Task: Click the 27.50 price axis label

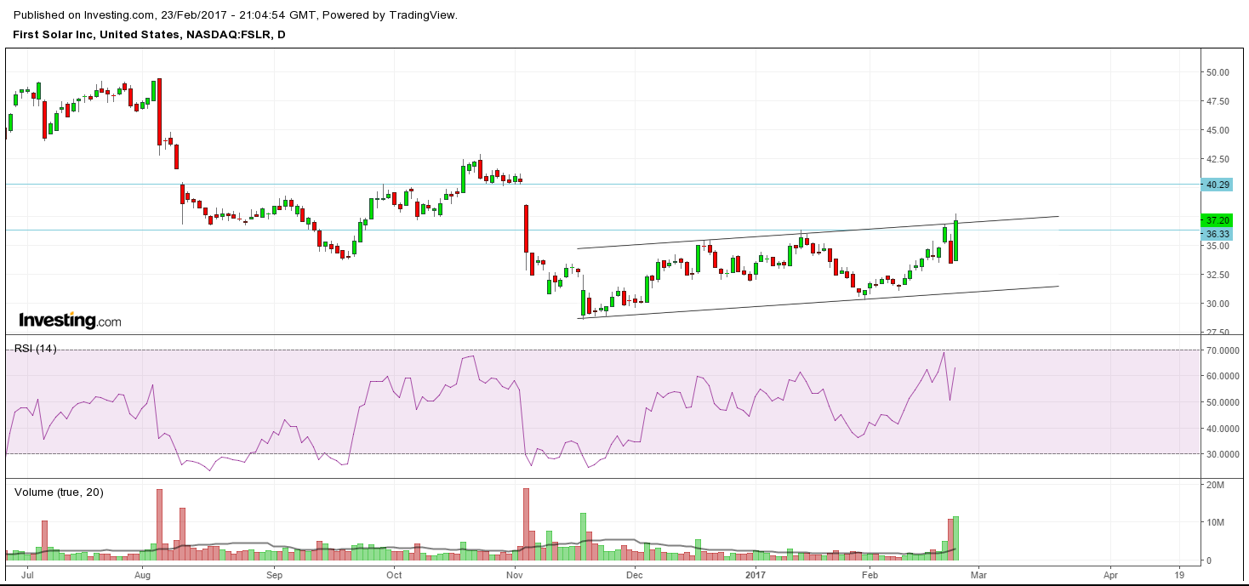Action: 1218,332
